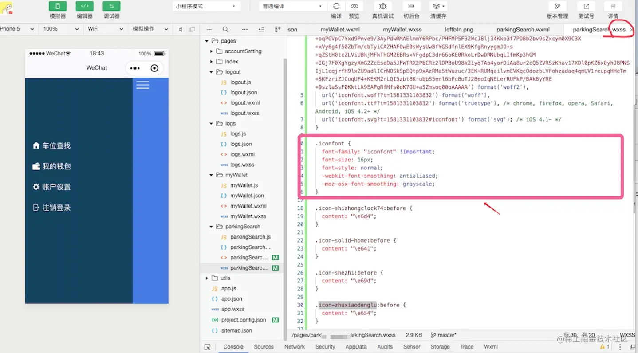638x353 pixels.
Task: Toggle the debugger panel button
Action: (x=111, y=6)
